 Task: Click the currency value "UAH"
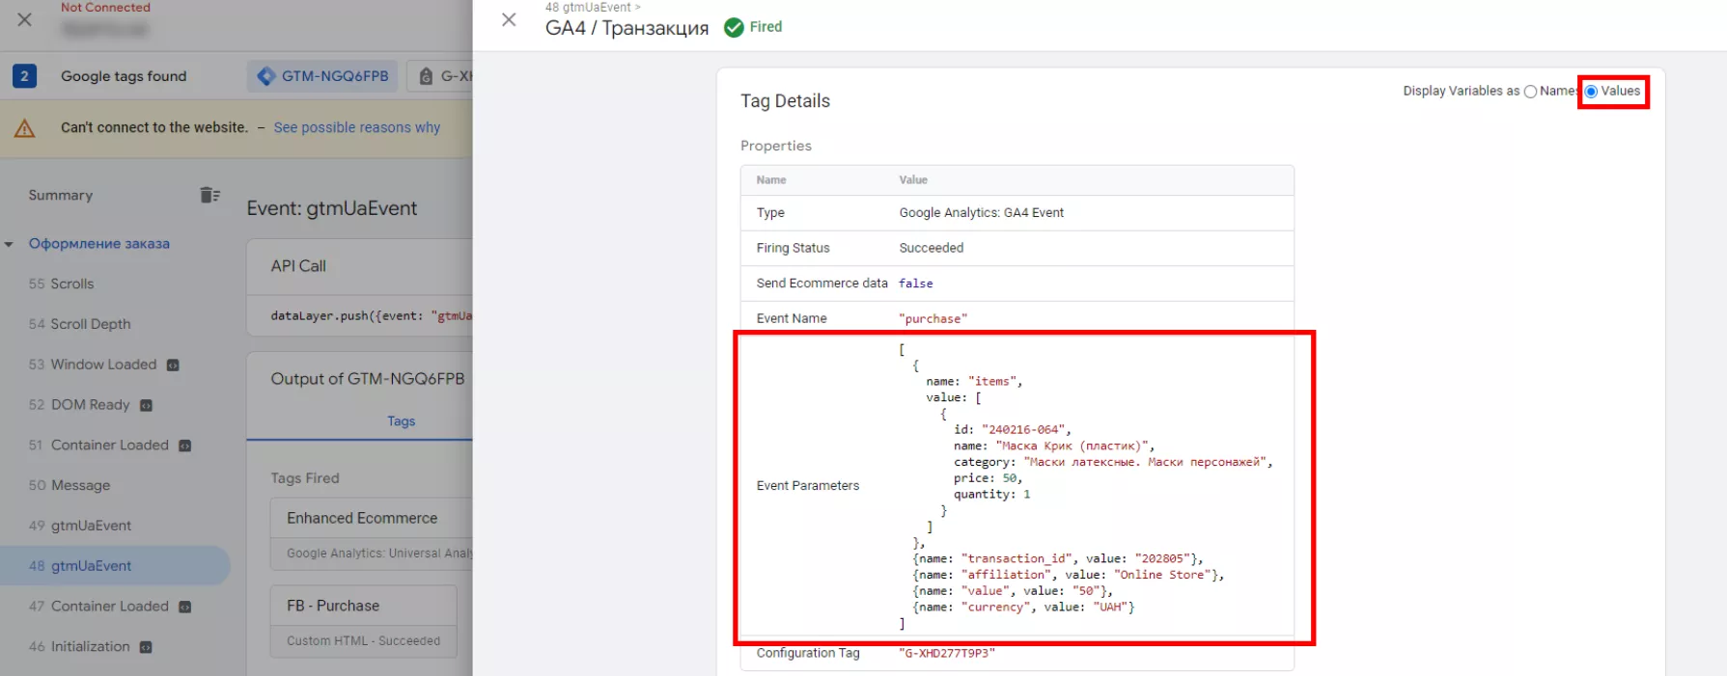pyautogui.click(x=1109, y=608)
